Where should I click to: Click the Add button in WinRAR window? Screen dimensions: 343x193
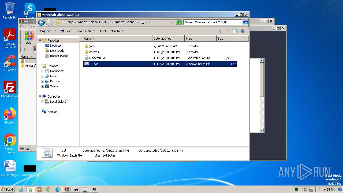click(29, 38)
